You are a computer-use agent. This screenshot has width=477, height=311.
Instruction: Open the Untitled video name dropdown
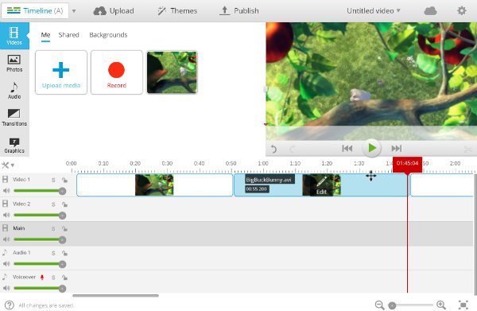click(374, 11)
